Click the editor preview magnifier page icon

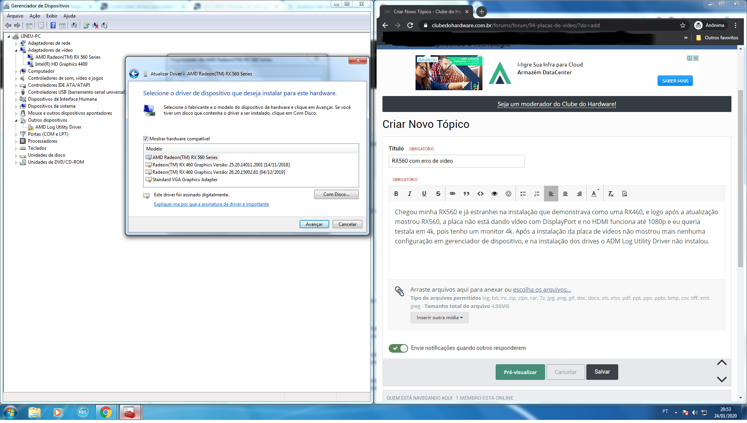coord(625,194)
